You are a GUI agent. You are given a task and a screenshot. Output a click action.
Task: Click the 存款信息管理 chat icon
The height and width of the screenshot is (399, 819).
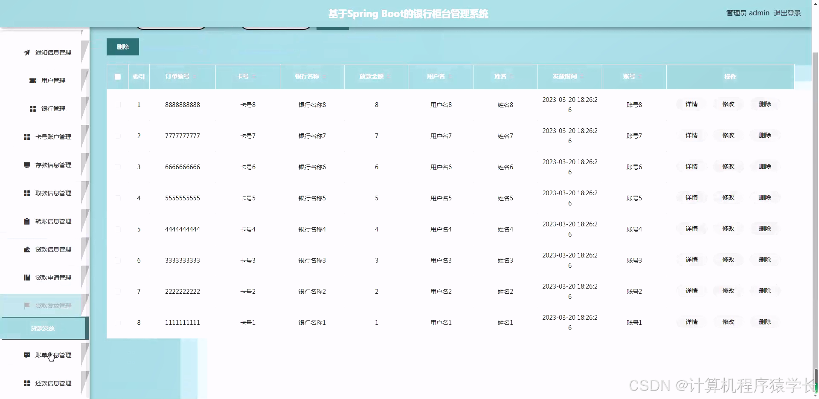click(x=26, y=165)
